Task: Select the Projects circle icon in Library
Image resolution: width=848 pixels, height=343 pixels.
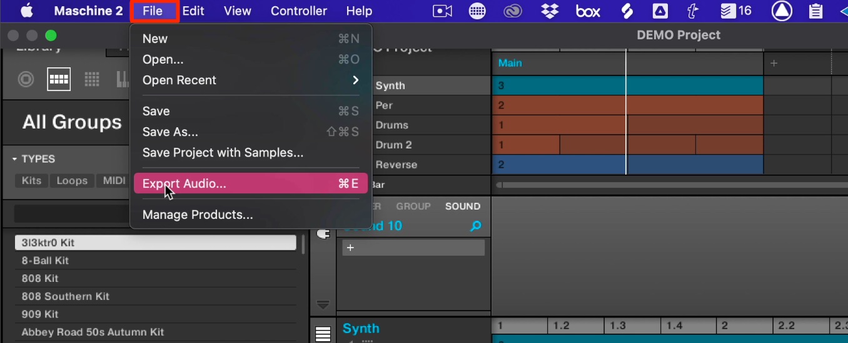Action: [x=26, y=79]
